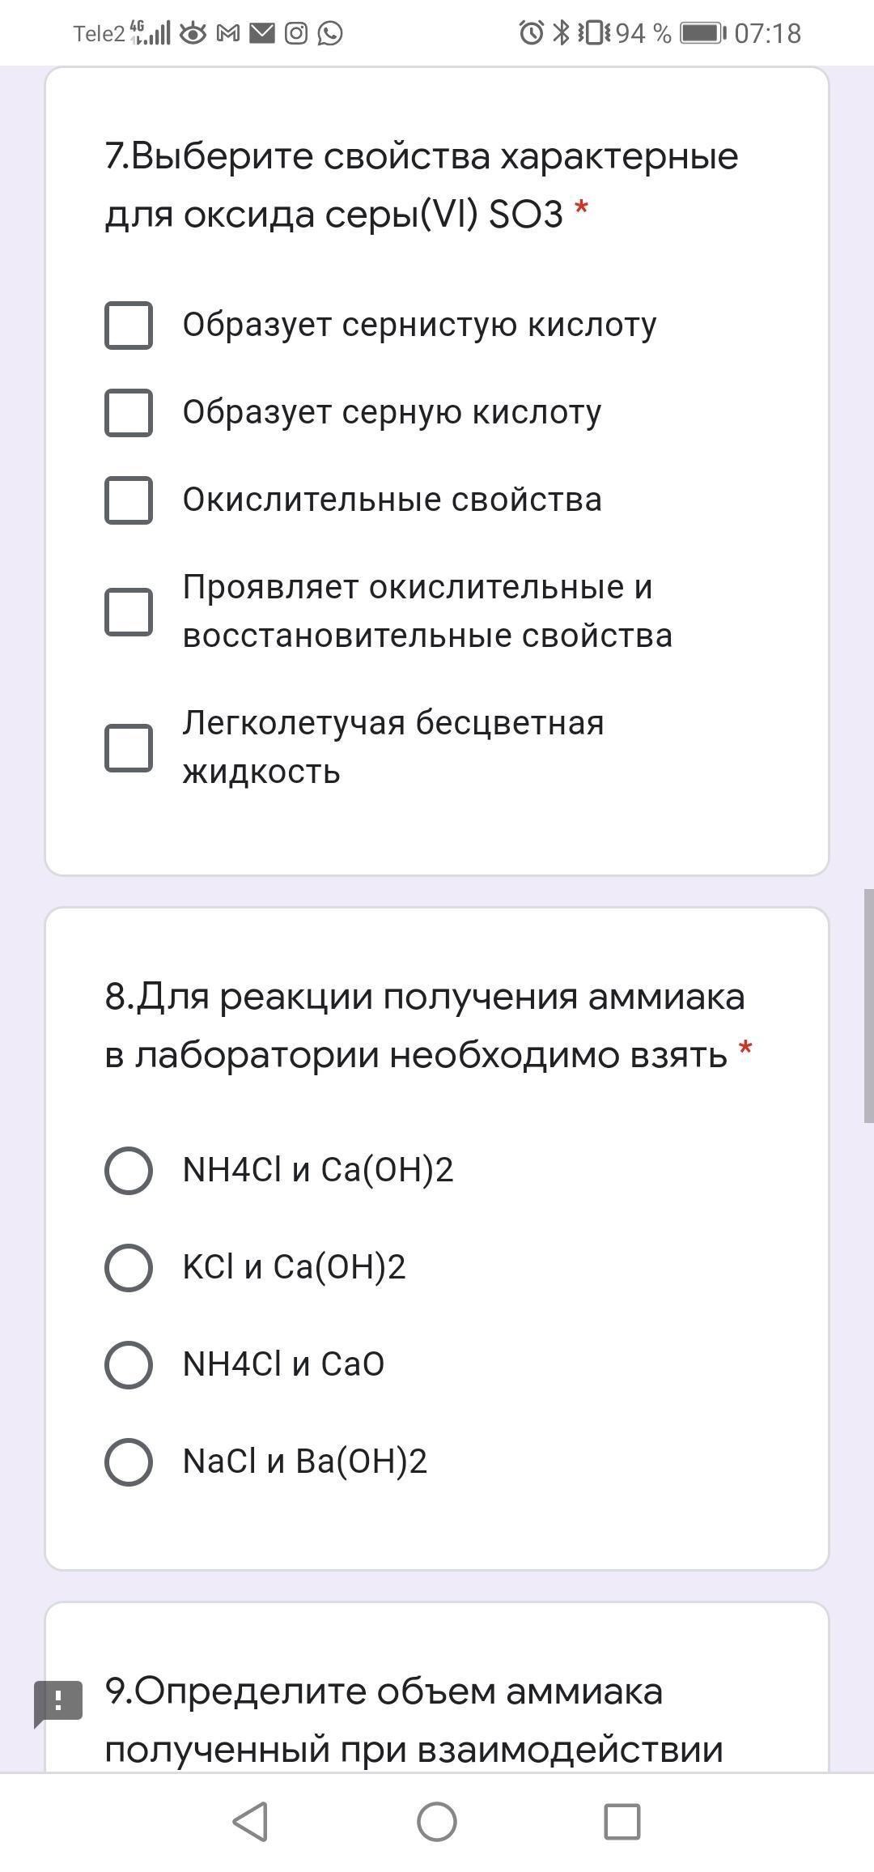The width and height of the screenshot is (874, 1872).
Task: Tap the report problem feedback icon
Action: pos(58,1701)
